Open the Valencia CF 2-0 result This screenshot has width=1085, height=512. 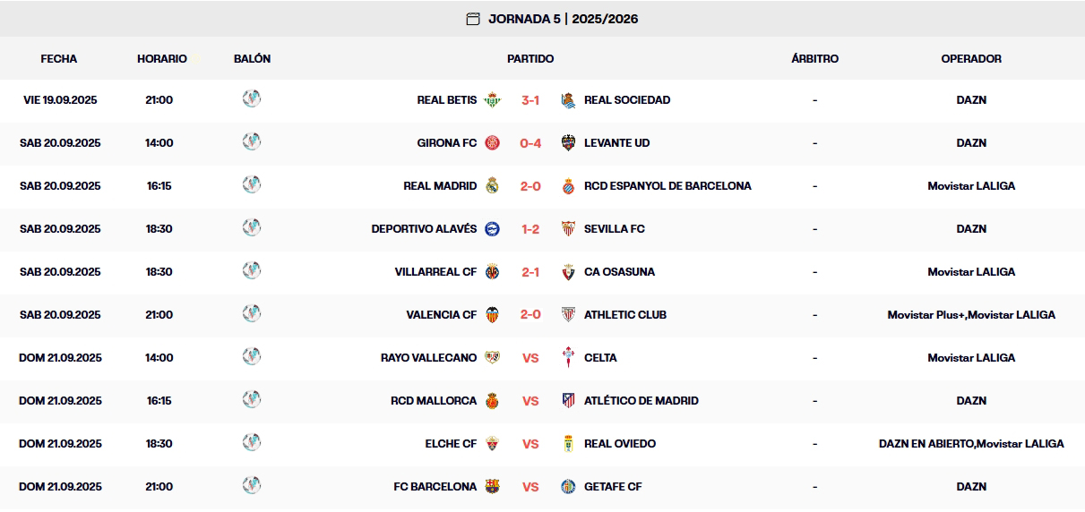pyautogui.click(x=530, y=315)
